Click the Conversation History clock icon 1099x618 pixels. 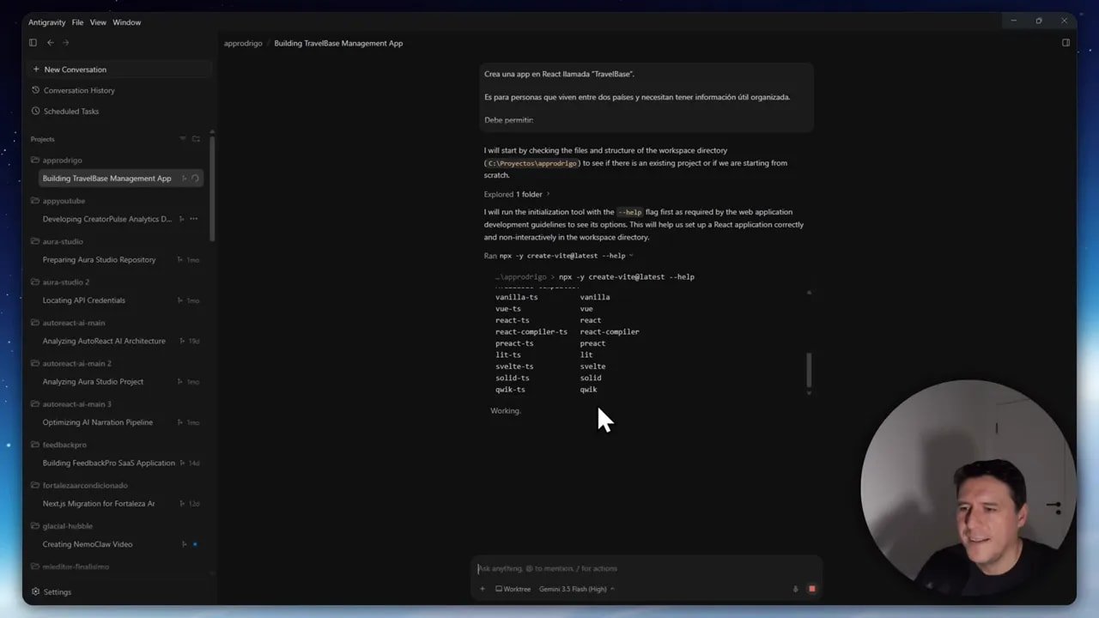(x=35, y=90)
